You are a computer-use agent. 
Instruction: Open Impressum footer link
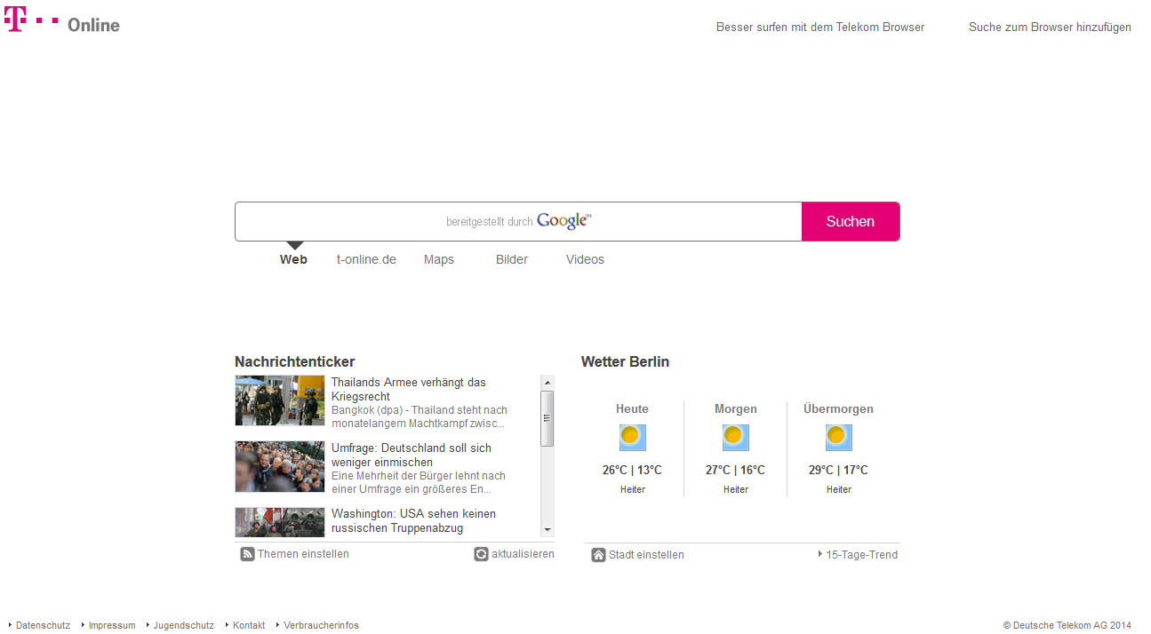112,625
